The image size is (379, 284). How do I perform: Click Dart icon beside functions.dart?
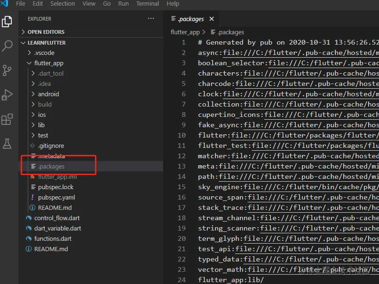[29, 238]
